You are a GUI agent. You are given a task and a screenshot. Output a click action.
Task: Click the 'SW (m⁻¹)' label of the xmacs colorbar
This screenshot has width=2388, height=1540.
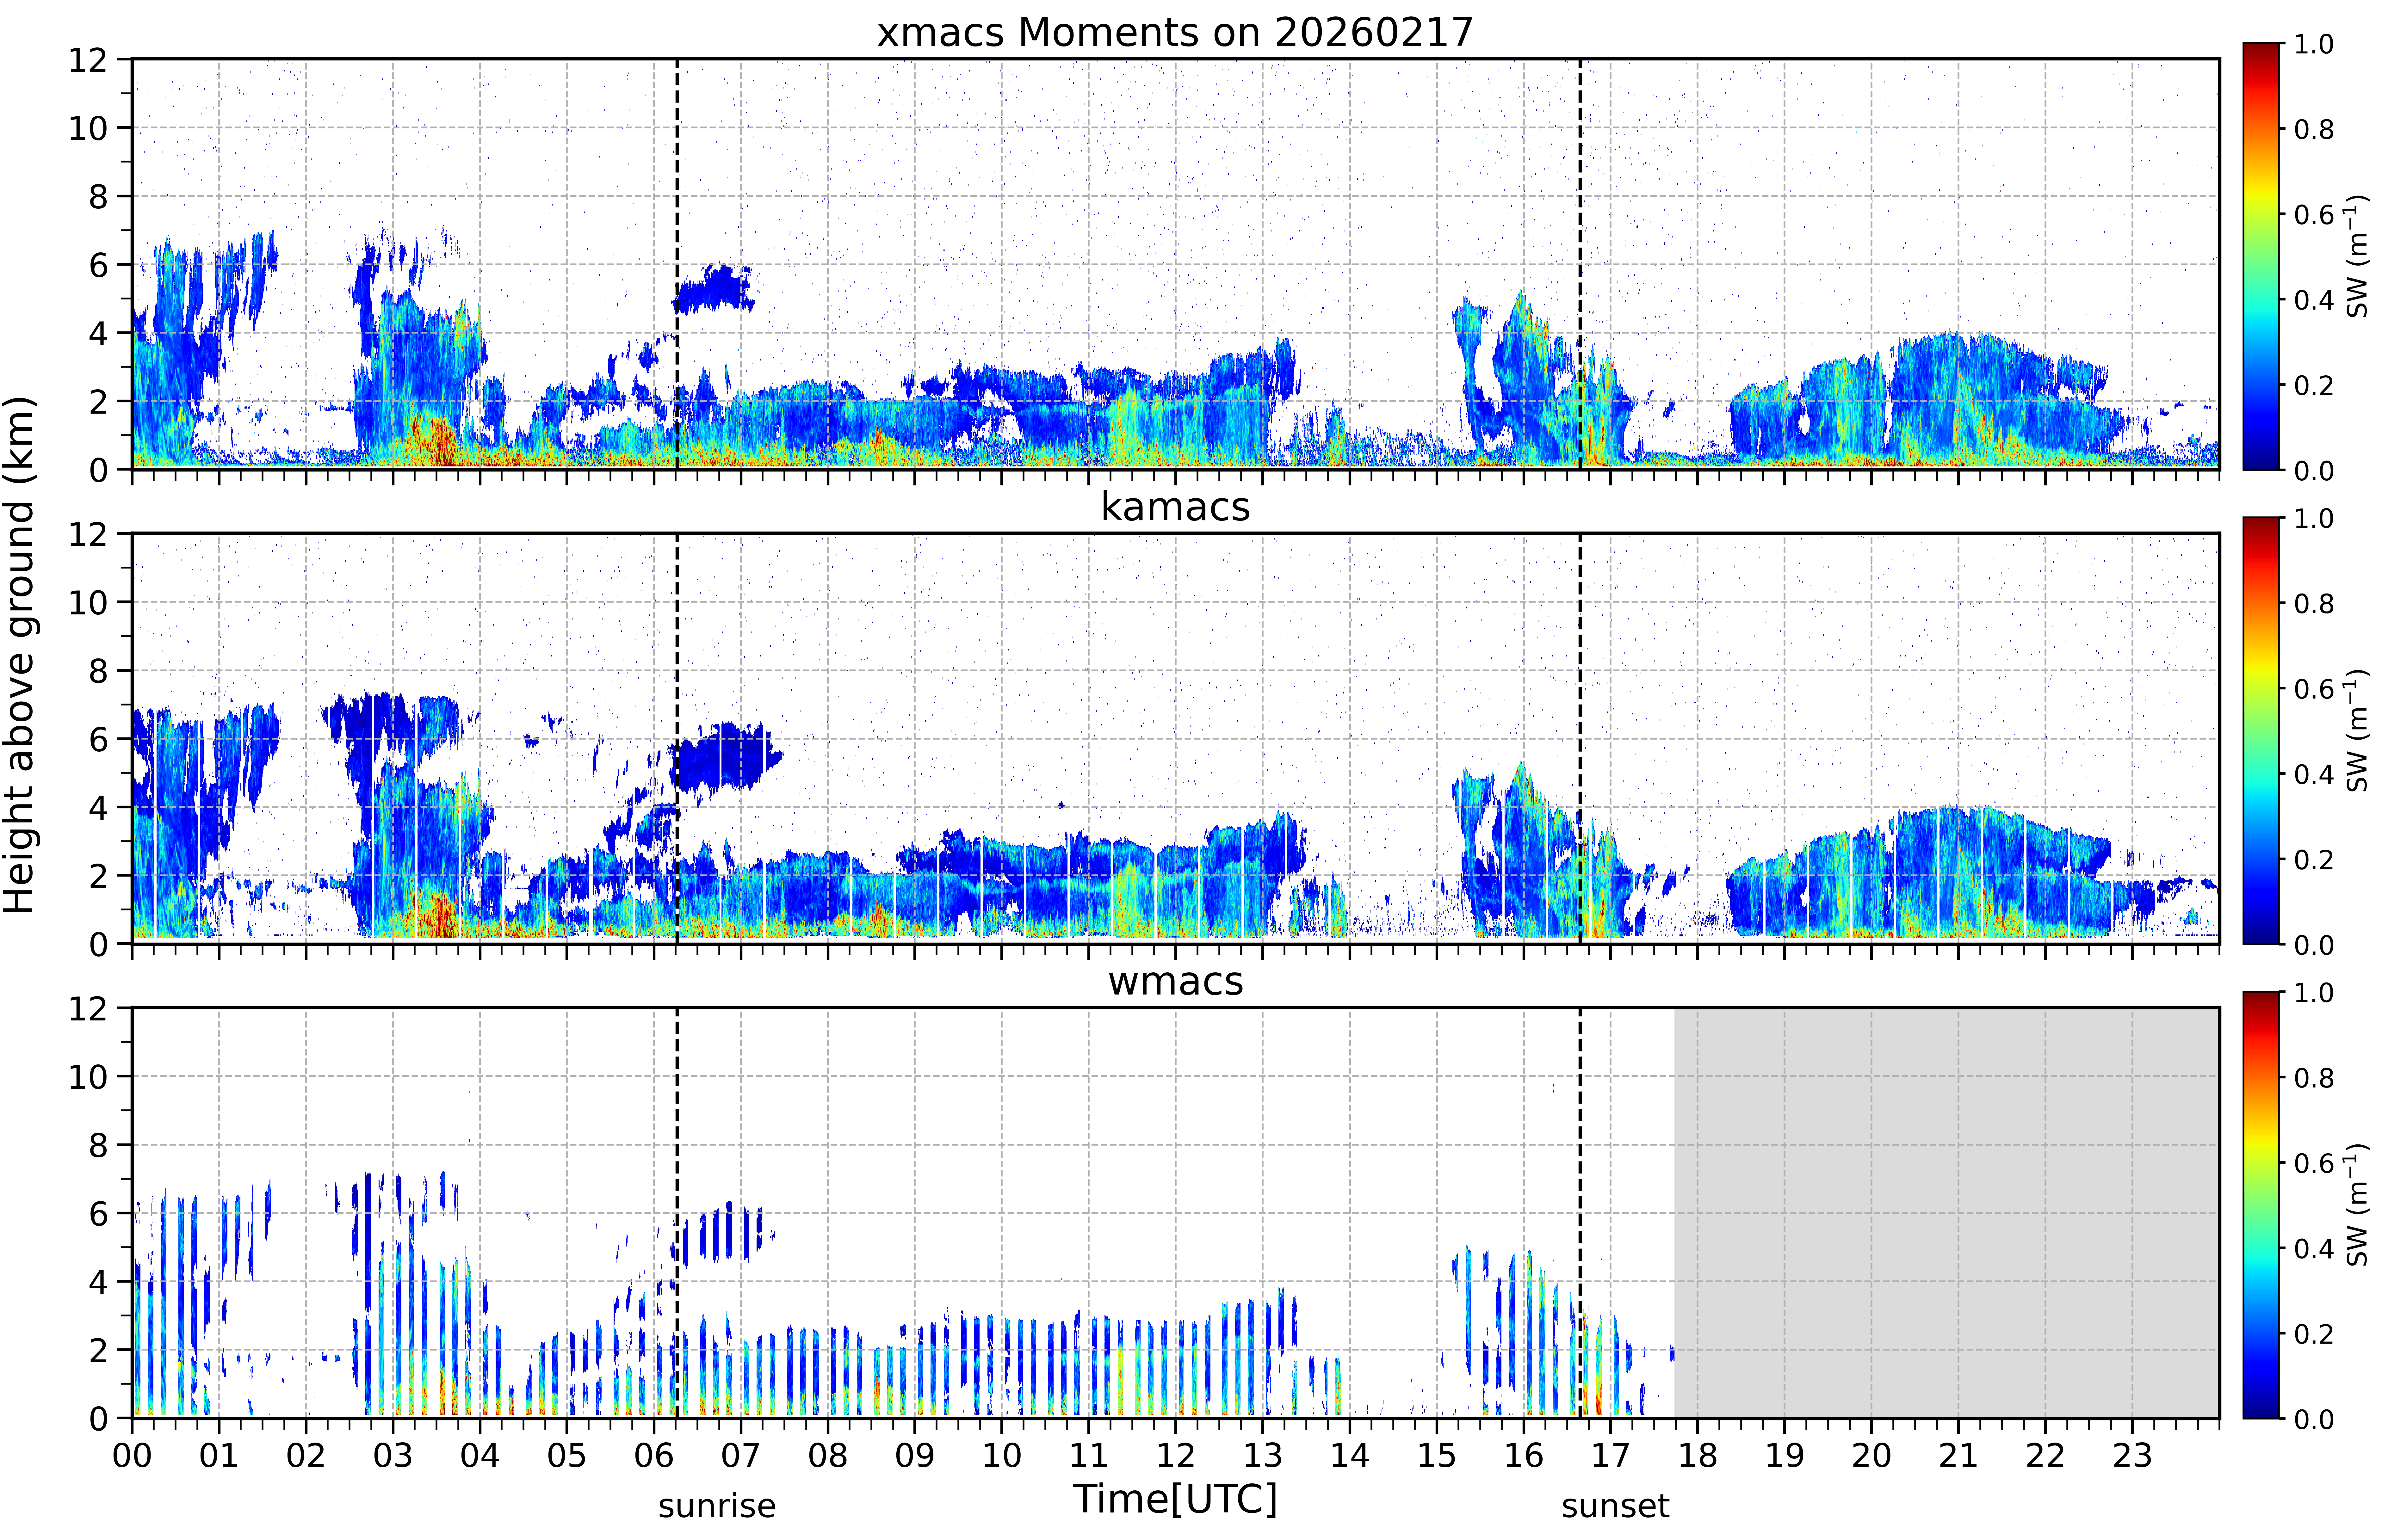2357,256
